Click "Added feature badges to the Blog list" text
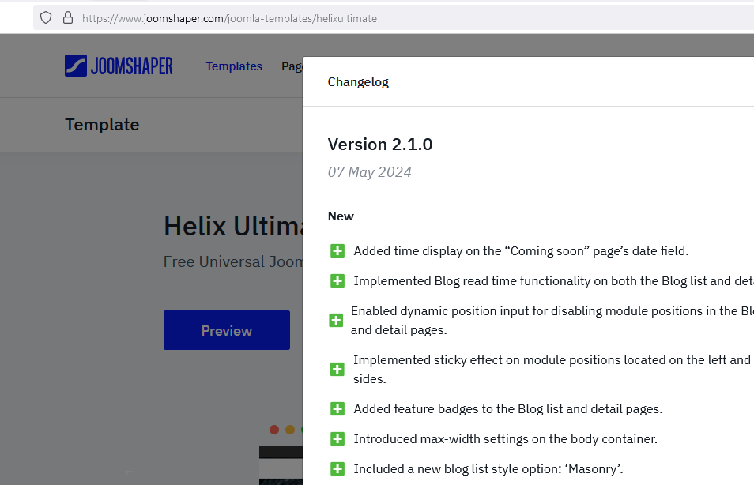Screen dimensions: 754x485 508,409
